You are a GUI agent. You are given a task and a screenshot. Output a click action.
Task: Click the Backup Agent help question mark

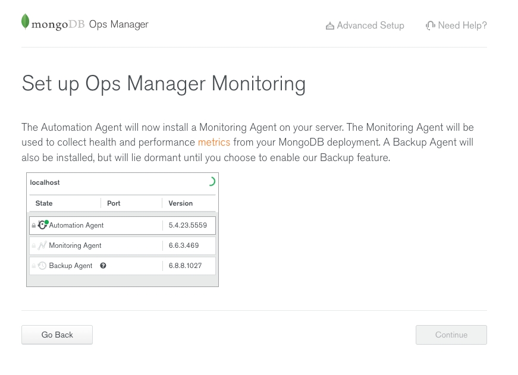click(x=103, y=266)
